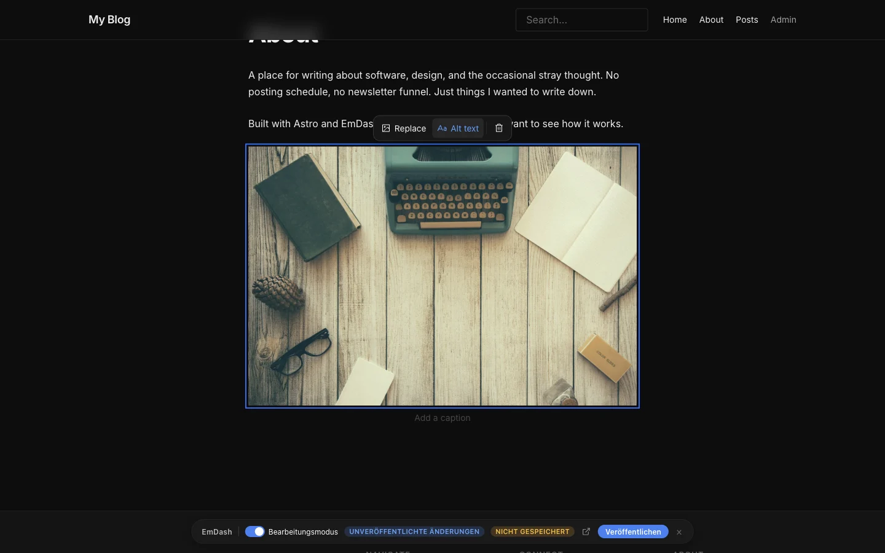Click the EmDash label in toolbar

point(217,531)
